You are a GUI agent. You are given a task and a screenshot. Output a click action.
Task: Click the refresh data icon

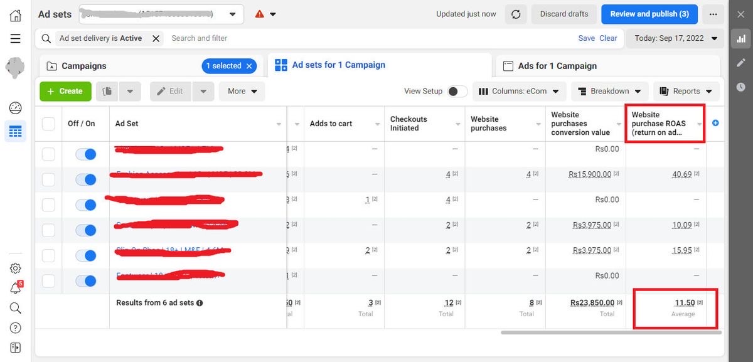click(516, 14)
